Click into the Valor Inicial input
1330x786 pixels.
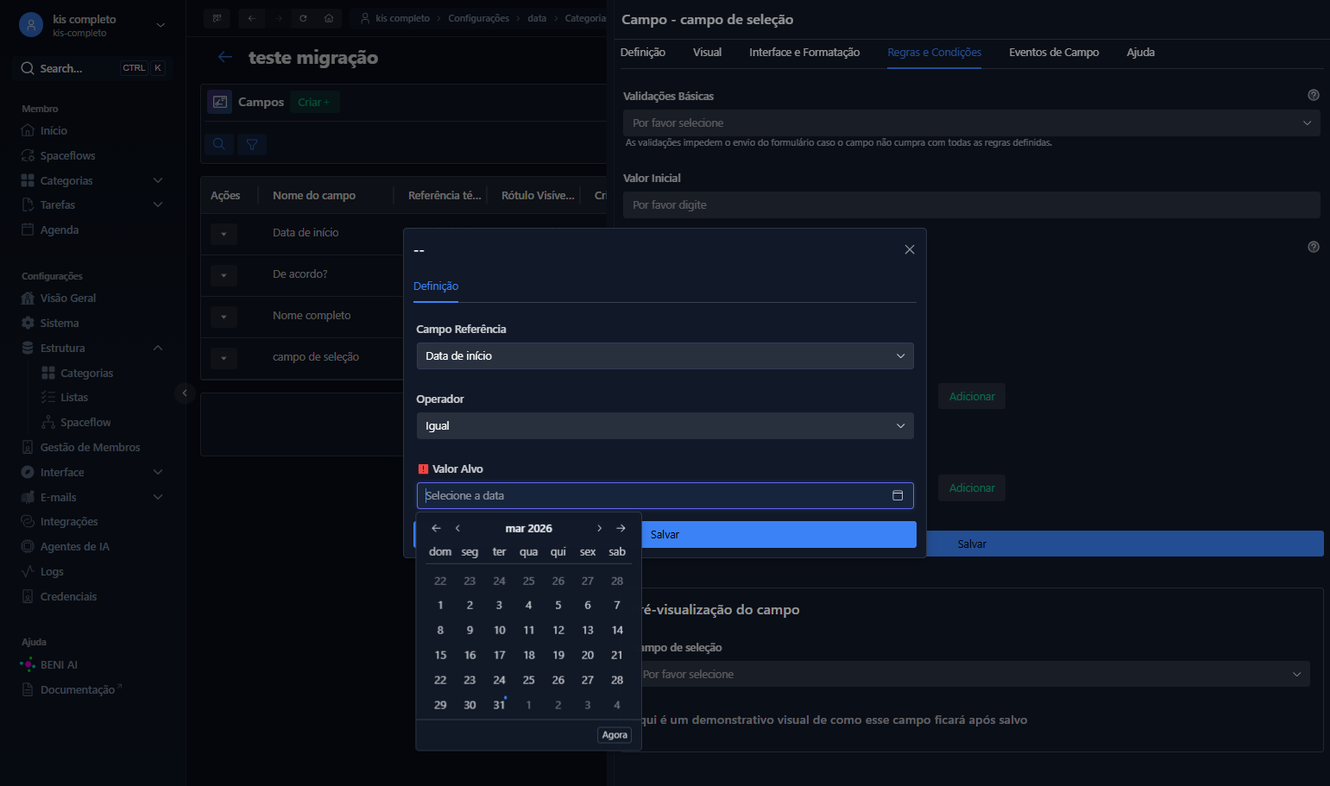coord(971,204)
